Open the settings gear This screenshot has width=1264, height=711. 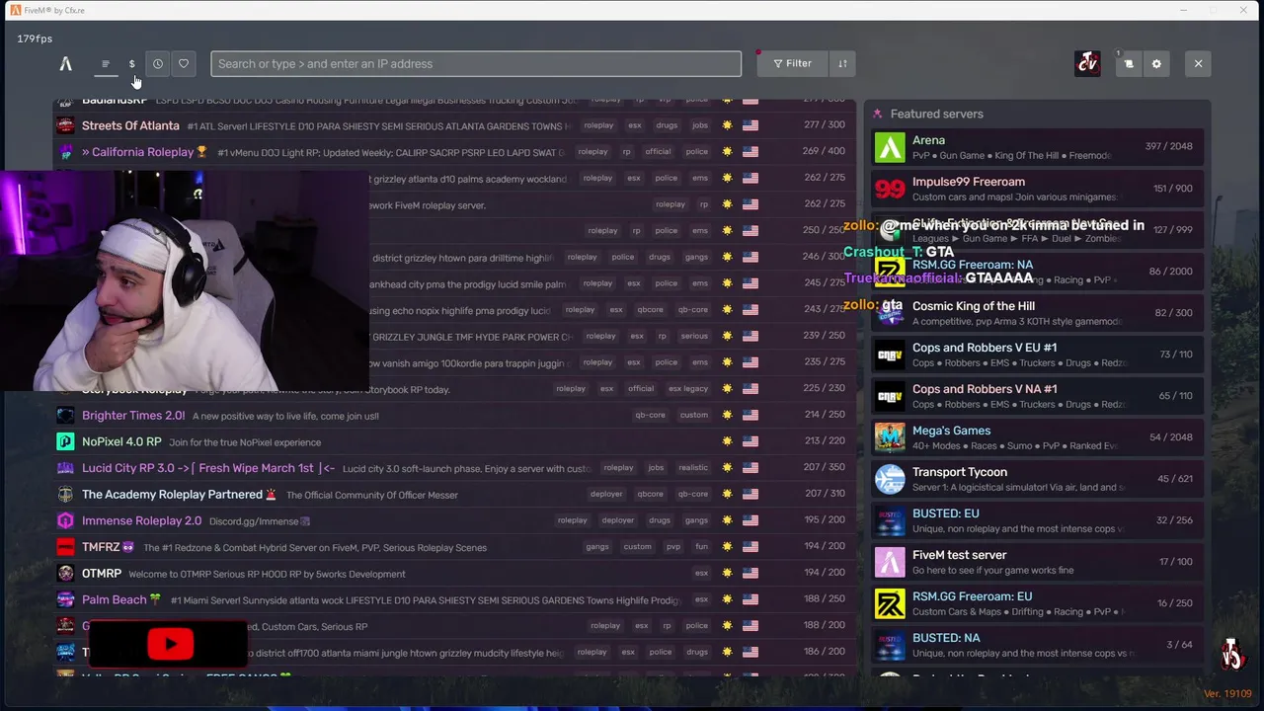(x=1156, y=64)
